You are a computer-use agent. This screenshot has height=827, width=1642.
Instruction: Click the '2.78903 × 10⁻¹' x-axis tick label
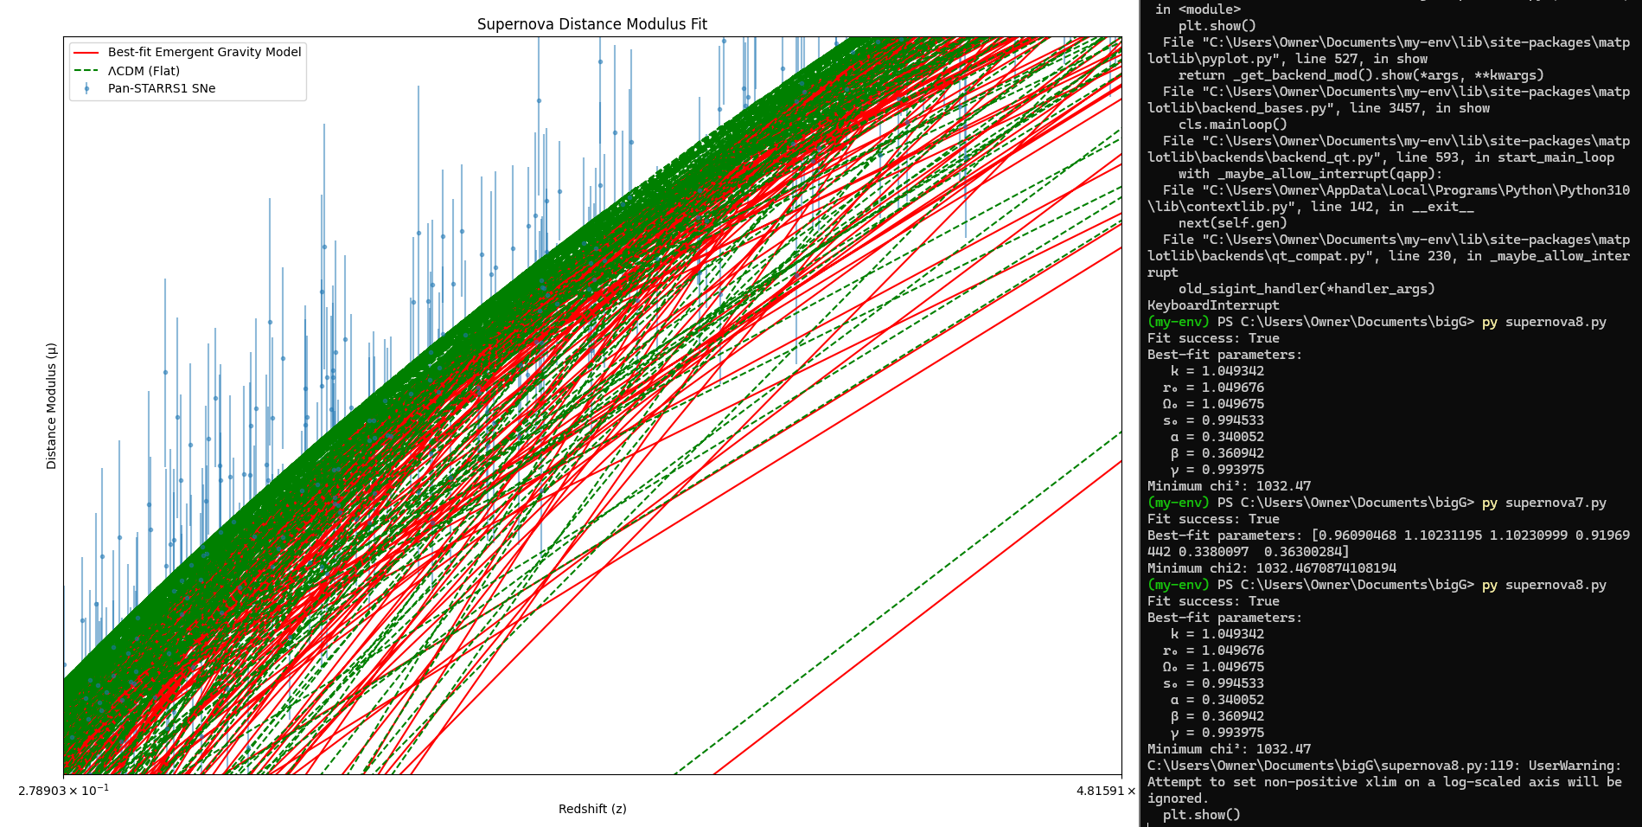click(63, 790)
